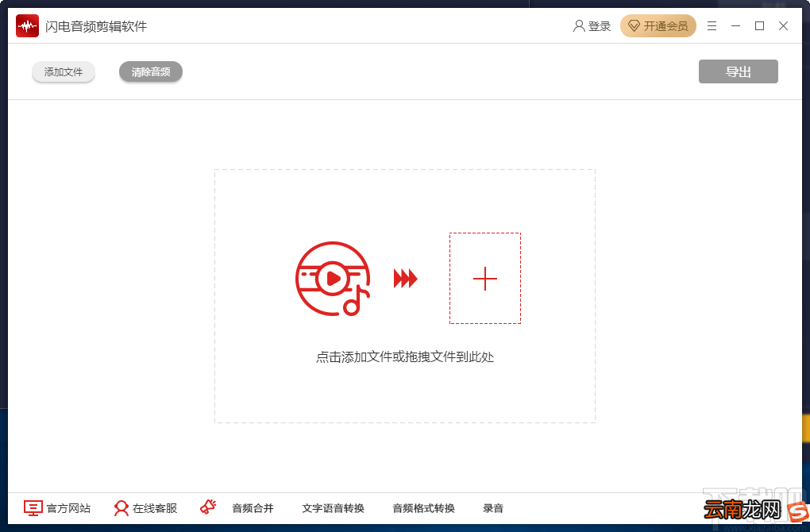Click the 添加文件 button
The width and height of the screenshot is (810, 532).
[64, 71]
